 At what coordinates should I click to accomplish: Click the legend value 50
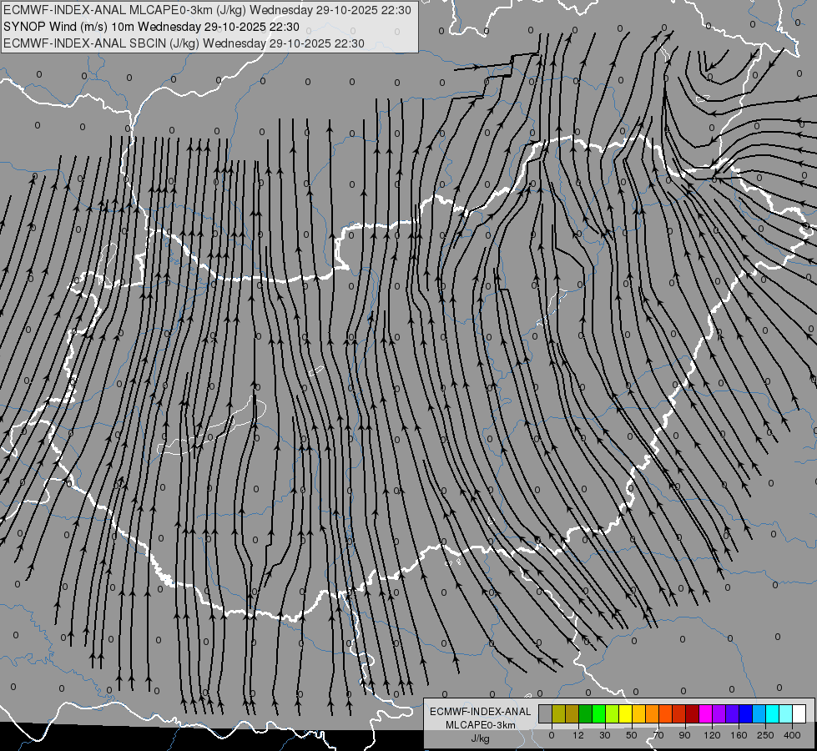632,735
